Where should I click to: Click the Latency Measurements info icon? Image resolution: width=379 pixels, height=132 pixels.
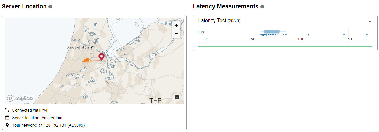tap(262, 7)
